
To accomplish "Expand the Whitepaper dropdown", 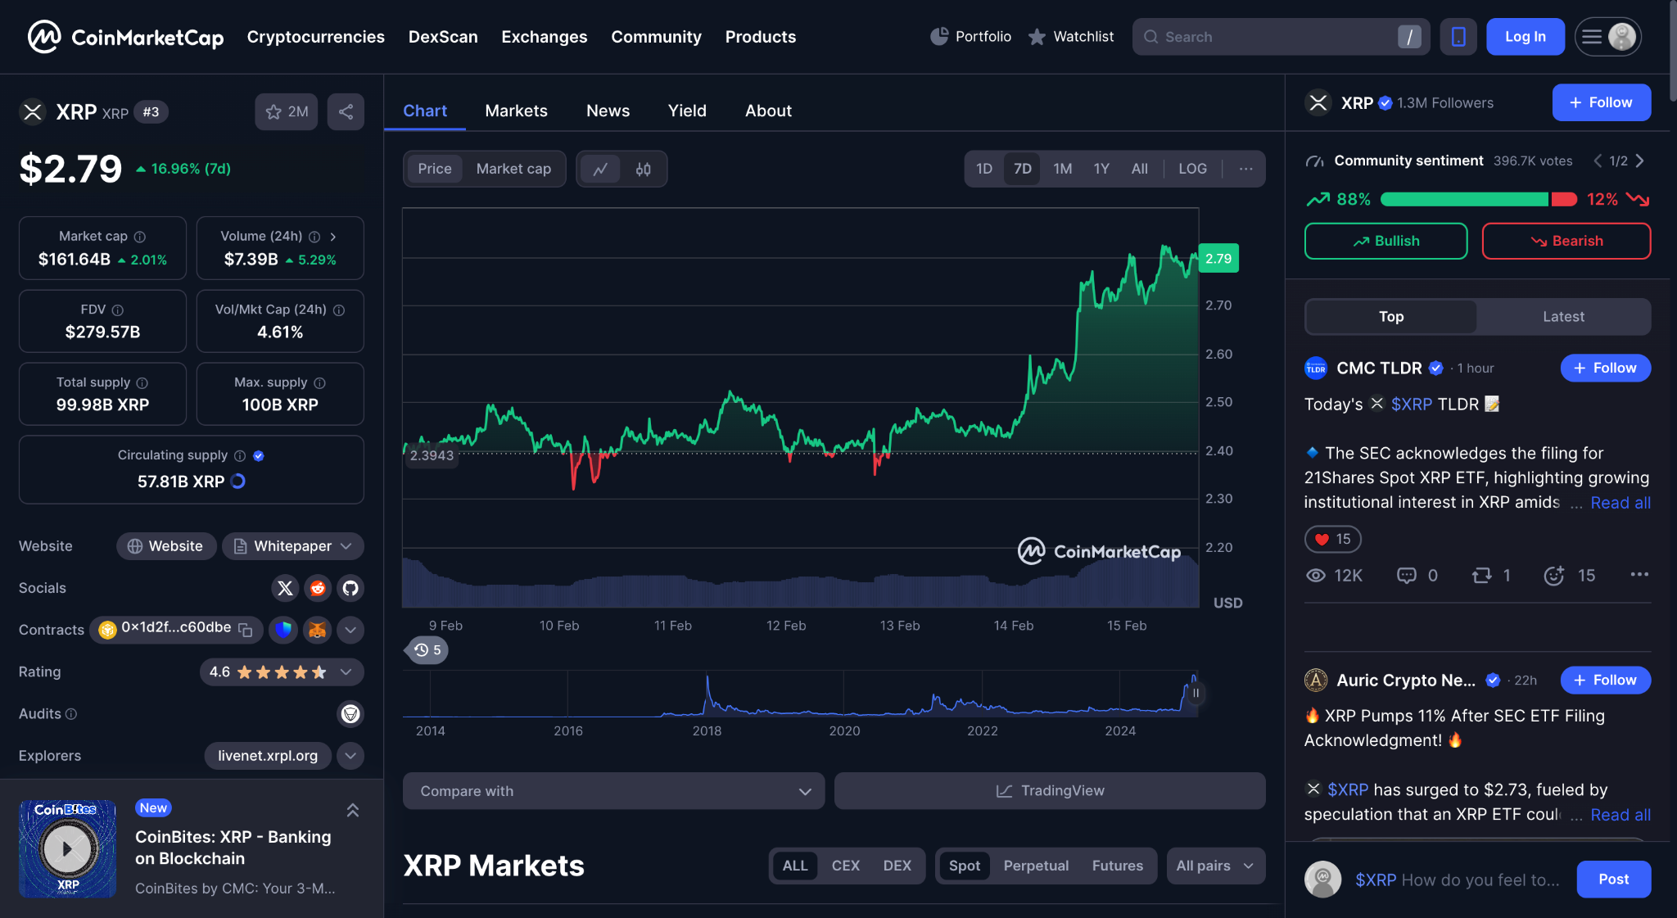I will click(x=293, y=546).
